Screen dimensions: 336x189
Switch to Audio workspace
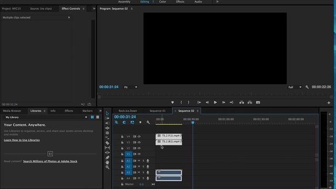(x=198, y=2)
